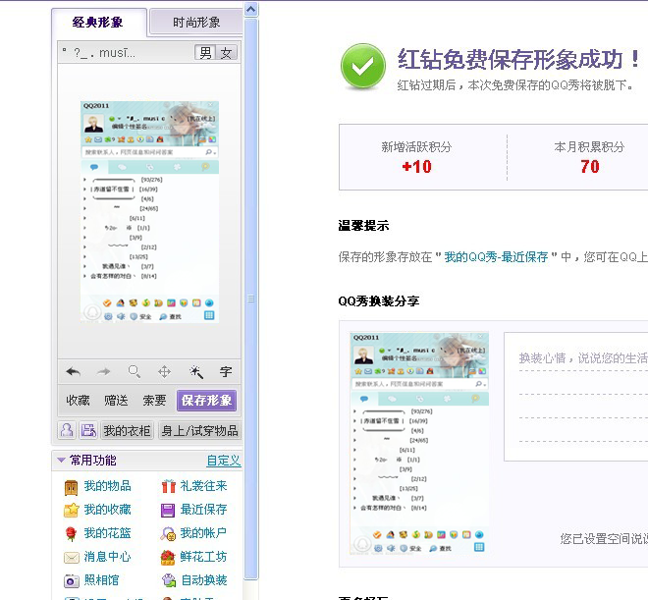Select the four-arrow move tool icon
The height and width of the screenshot is (600, 648).
[165, 371]
